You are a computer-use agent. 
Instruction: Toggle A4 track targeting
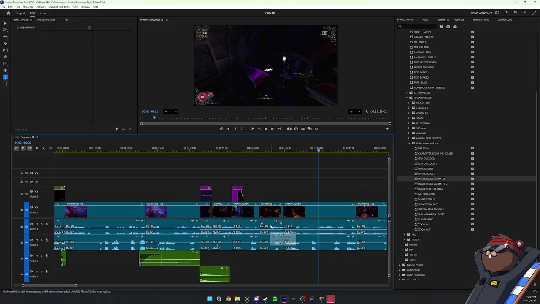coord(26,274)
